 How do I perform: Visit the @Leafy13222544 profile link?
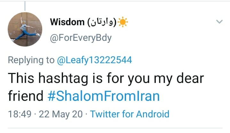[94, 60]
